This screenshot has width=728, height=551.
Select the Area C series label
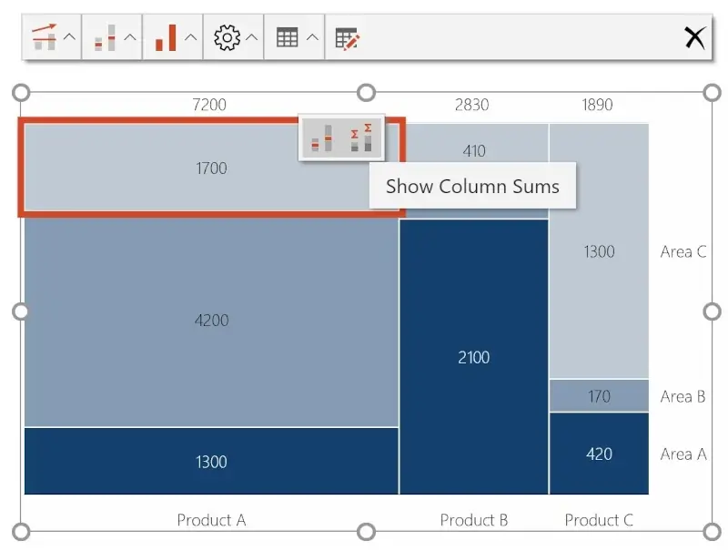coord(682,251)
